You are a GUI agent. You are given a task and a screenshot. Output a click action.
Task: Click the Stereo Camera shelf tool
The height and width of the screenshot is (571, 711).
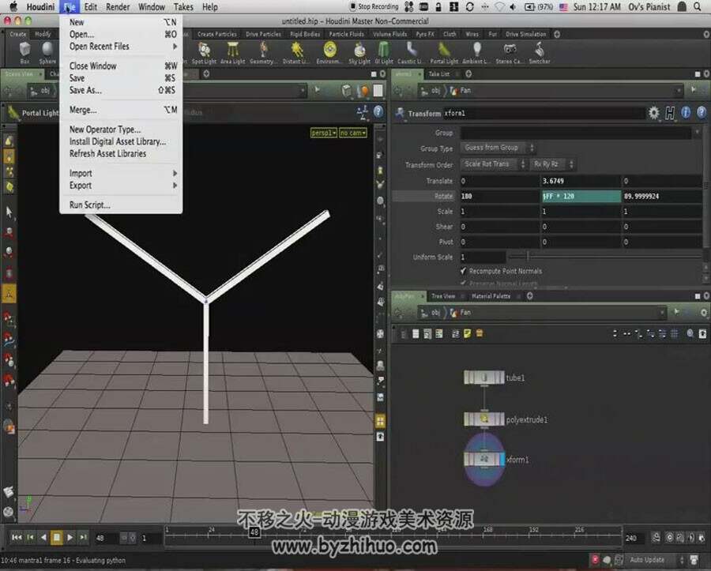tap(510, 53)
